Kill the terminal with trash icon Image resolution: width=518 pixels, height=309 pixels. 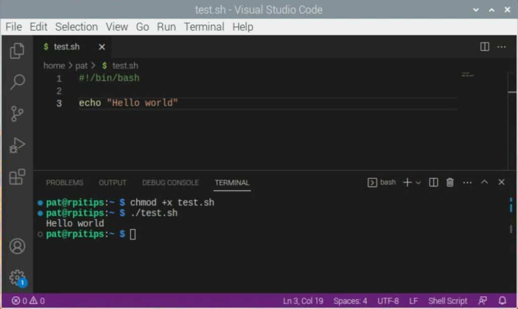[450, 182]
